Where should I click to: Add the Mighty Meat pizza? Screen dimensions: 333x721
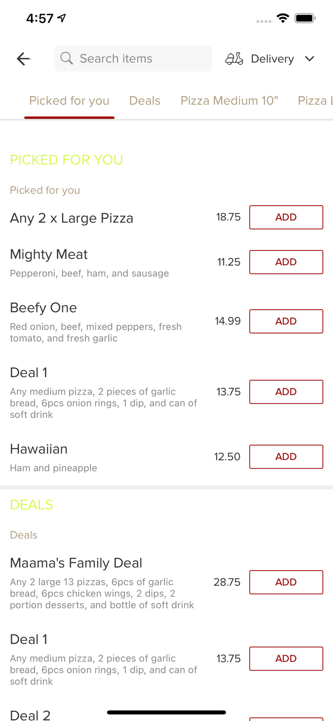[x=286, y=262]
